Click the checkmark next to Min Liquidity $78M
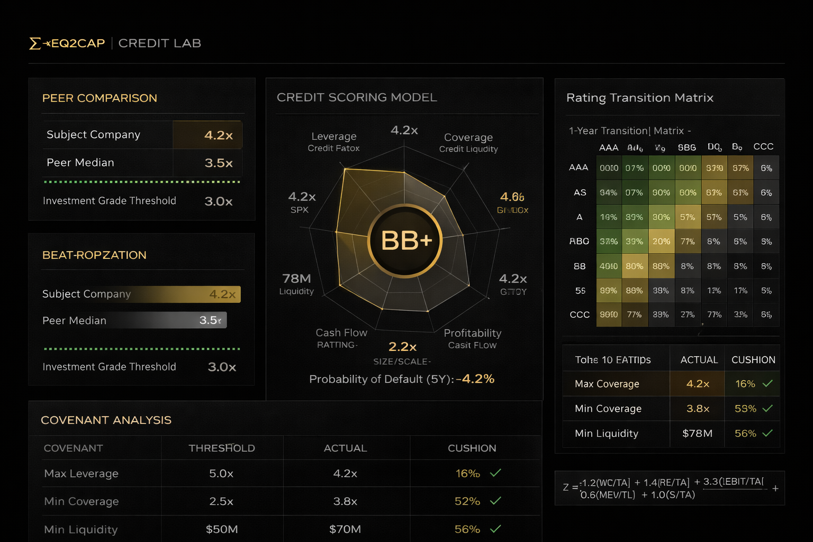The height and width of the screenshot is (542, 813). (x=769, y=433)
